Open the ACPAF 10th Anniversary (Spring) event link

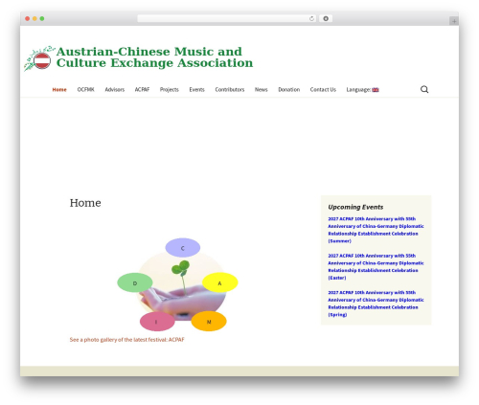(x=376, y=304)
